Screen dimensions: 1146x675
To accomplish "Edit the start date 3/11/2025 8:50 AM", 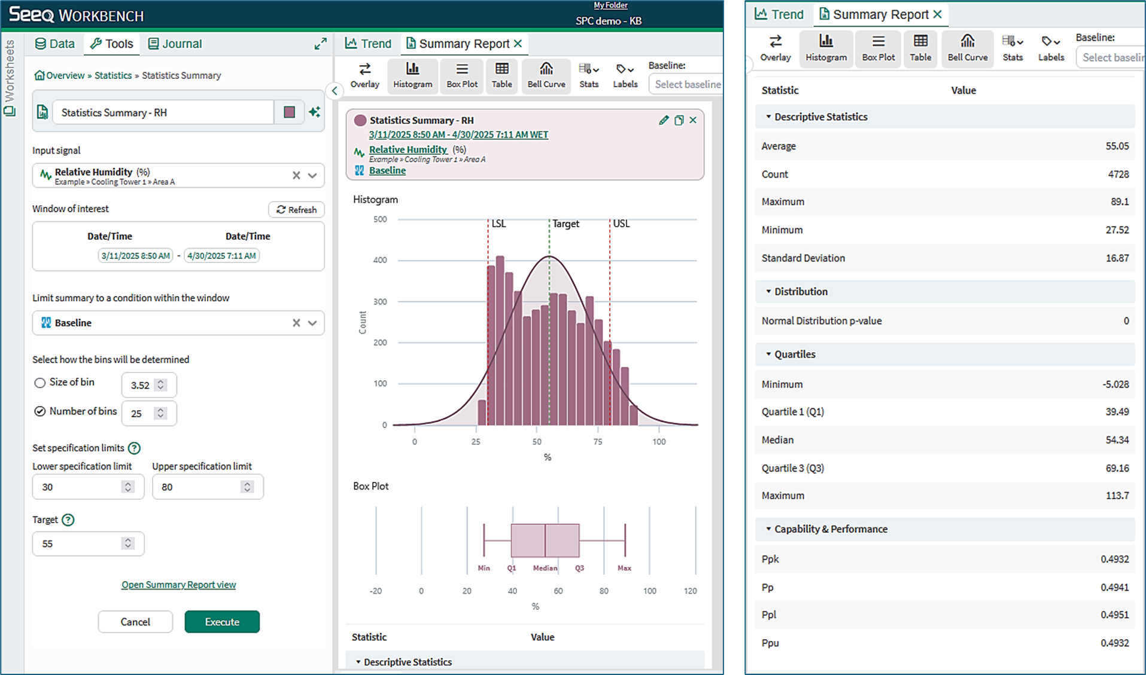I will tap(135, 256).
